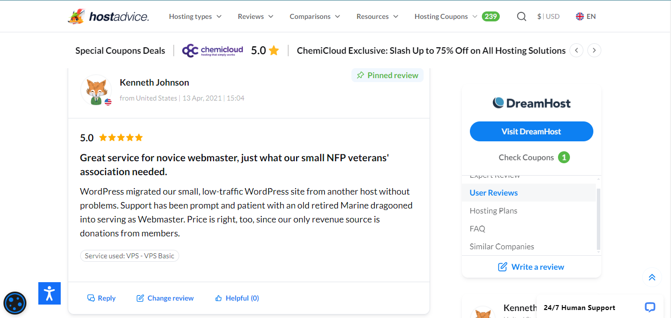Viewport: 671px width, 318px height.
Task: Open the 24/7 Human Support chat icon
Action: click(x=650, y=307)
